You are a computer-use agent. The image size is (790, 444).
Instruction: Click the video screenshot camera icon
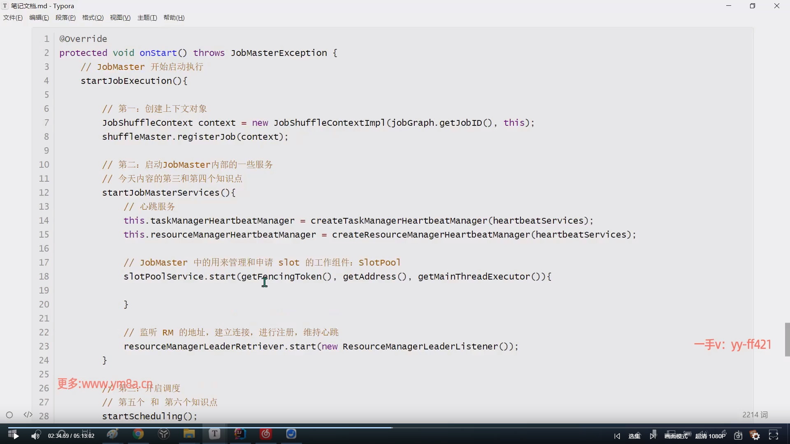point(739,436)
